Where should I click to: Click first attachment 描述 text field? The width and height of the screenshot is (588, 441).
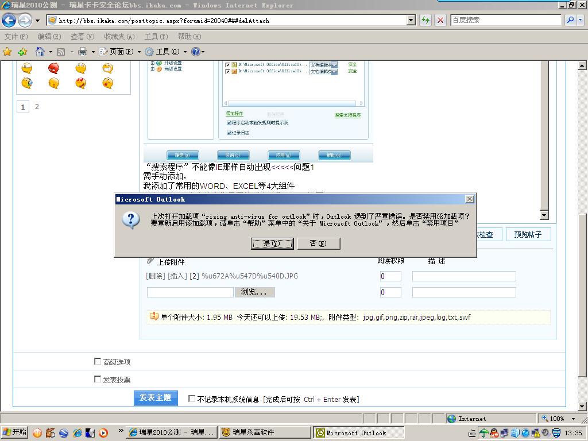[464, 276]
